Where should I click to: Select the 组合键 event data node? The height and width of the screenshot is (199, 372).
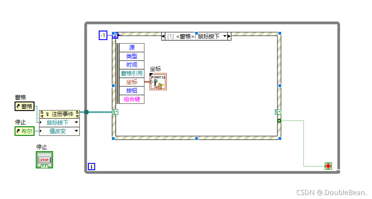(x=132, y=99)
